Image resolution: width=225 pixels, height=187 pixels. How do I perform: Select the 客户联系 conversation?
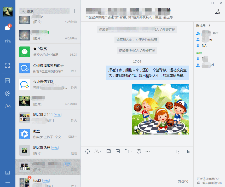pyautogui.click(x=48, y=52)
